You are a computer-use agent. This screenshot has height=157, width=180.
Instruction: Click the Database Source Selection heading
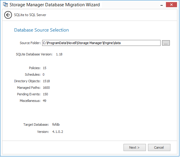tap(42, 30)
